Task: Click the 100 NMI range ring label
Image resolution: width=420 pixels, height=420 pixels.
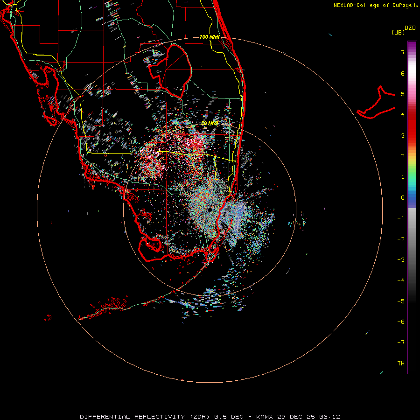Action: coord(210,37)
